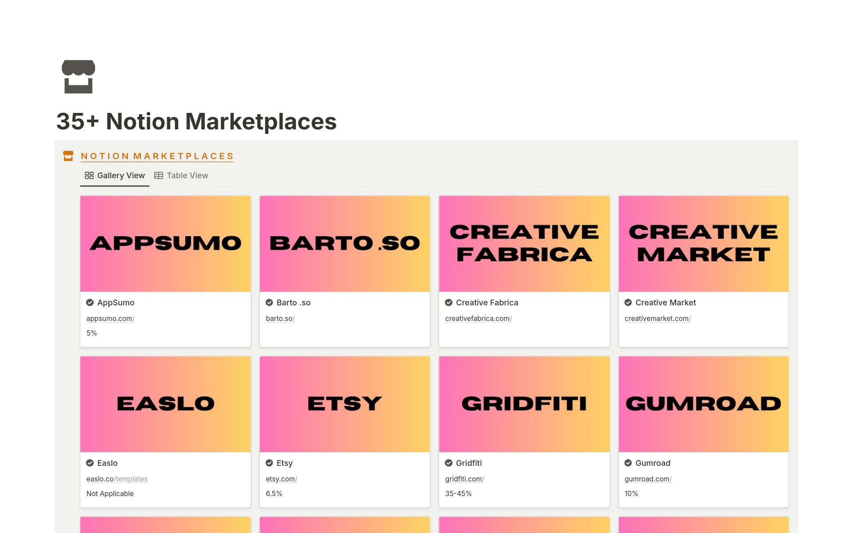
Task: Click the verified badge beside Gumroad
Action: 628,463
